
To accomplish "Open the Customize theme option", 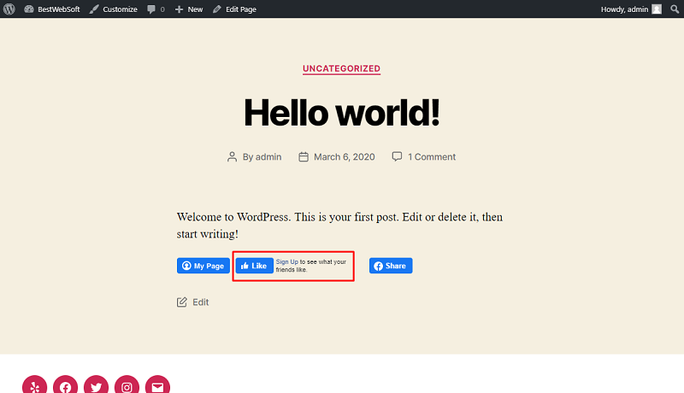I will pos(114,9).
